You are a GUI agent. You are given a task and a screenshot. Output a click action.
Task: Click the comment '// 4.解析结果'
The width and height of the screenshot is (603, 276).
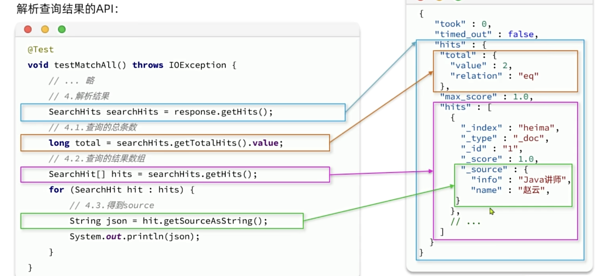pyautogui.click(x=79, y=96)
